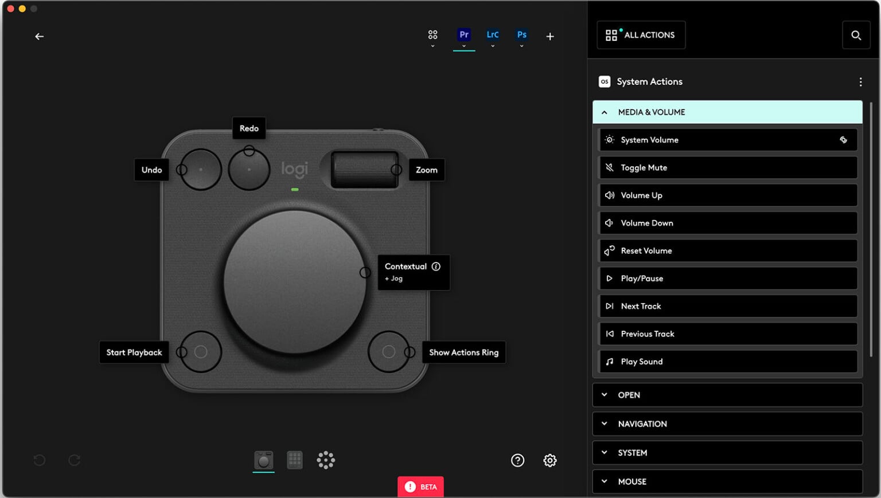Image resolution: width=881 pixels, height=498 pixels.
Task: Click the red Beta button
Action: (x=420, y=487)
